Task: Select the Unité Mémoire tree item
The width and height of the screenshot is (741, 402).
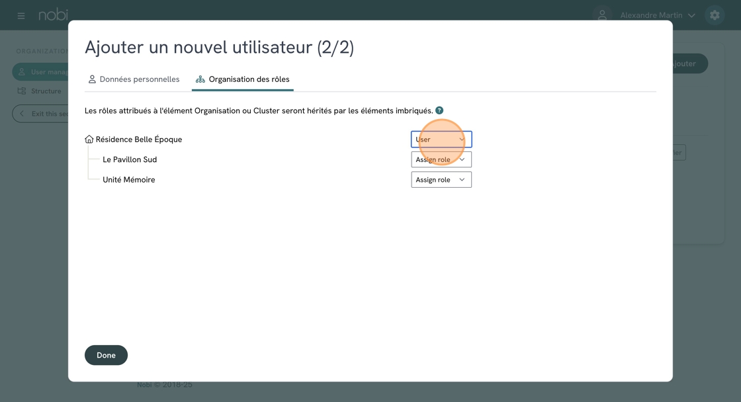Action: [129, 180]
